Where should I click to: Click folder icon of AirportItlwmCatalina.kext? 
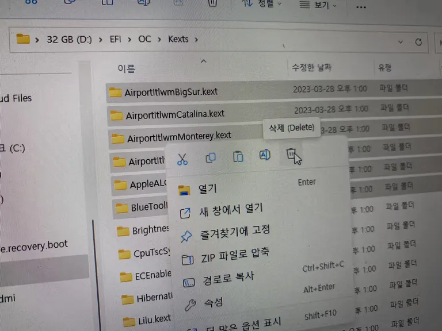point(116,115)
